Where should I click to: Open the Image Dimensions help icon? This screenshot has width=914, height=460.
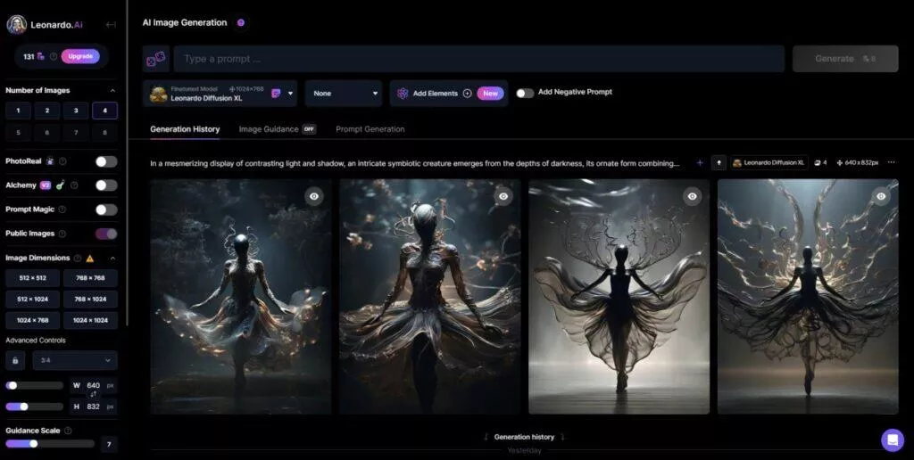(77, 258)
